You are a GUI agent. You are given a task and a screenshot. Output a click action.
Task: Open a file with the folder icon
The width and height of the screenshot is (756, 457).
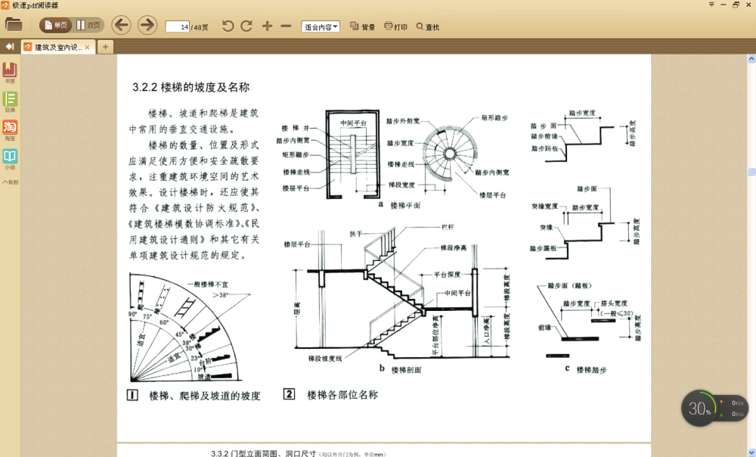point(13,25)
